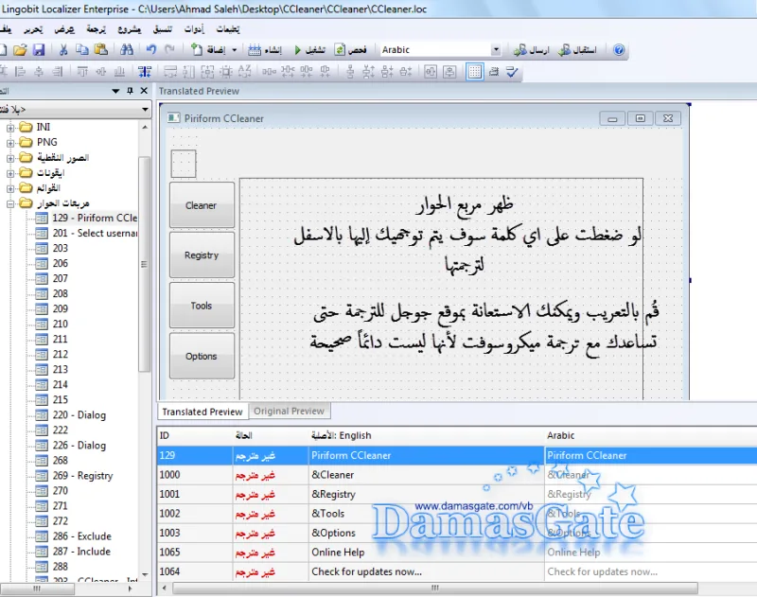Switch to the Original Preview tab
This screenshot has height=597, width=757.
tap(289, 412)
